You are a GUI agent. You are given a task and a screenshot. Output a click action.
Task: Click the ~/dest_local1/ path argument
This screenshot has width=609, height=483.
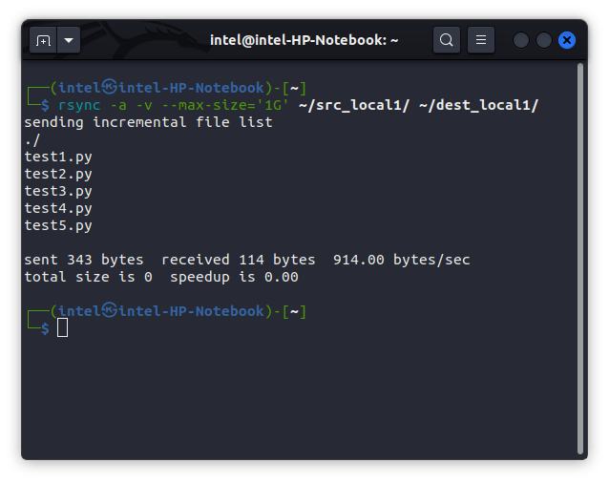(x=478, y=105)
